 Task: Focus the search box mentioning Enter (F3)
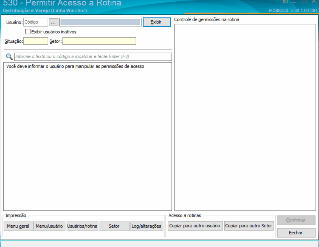[x=93, y=57]
